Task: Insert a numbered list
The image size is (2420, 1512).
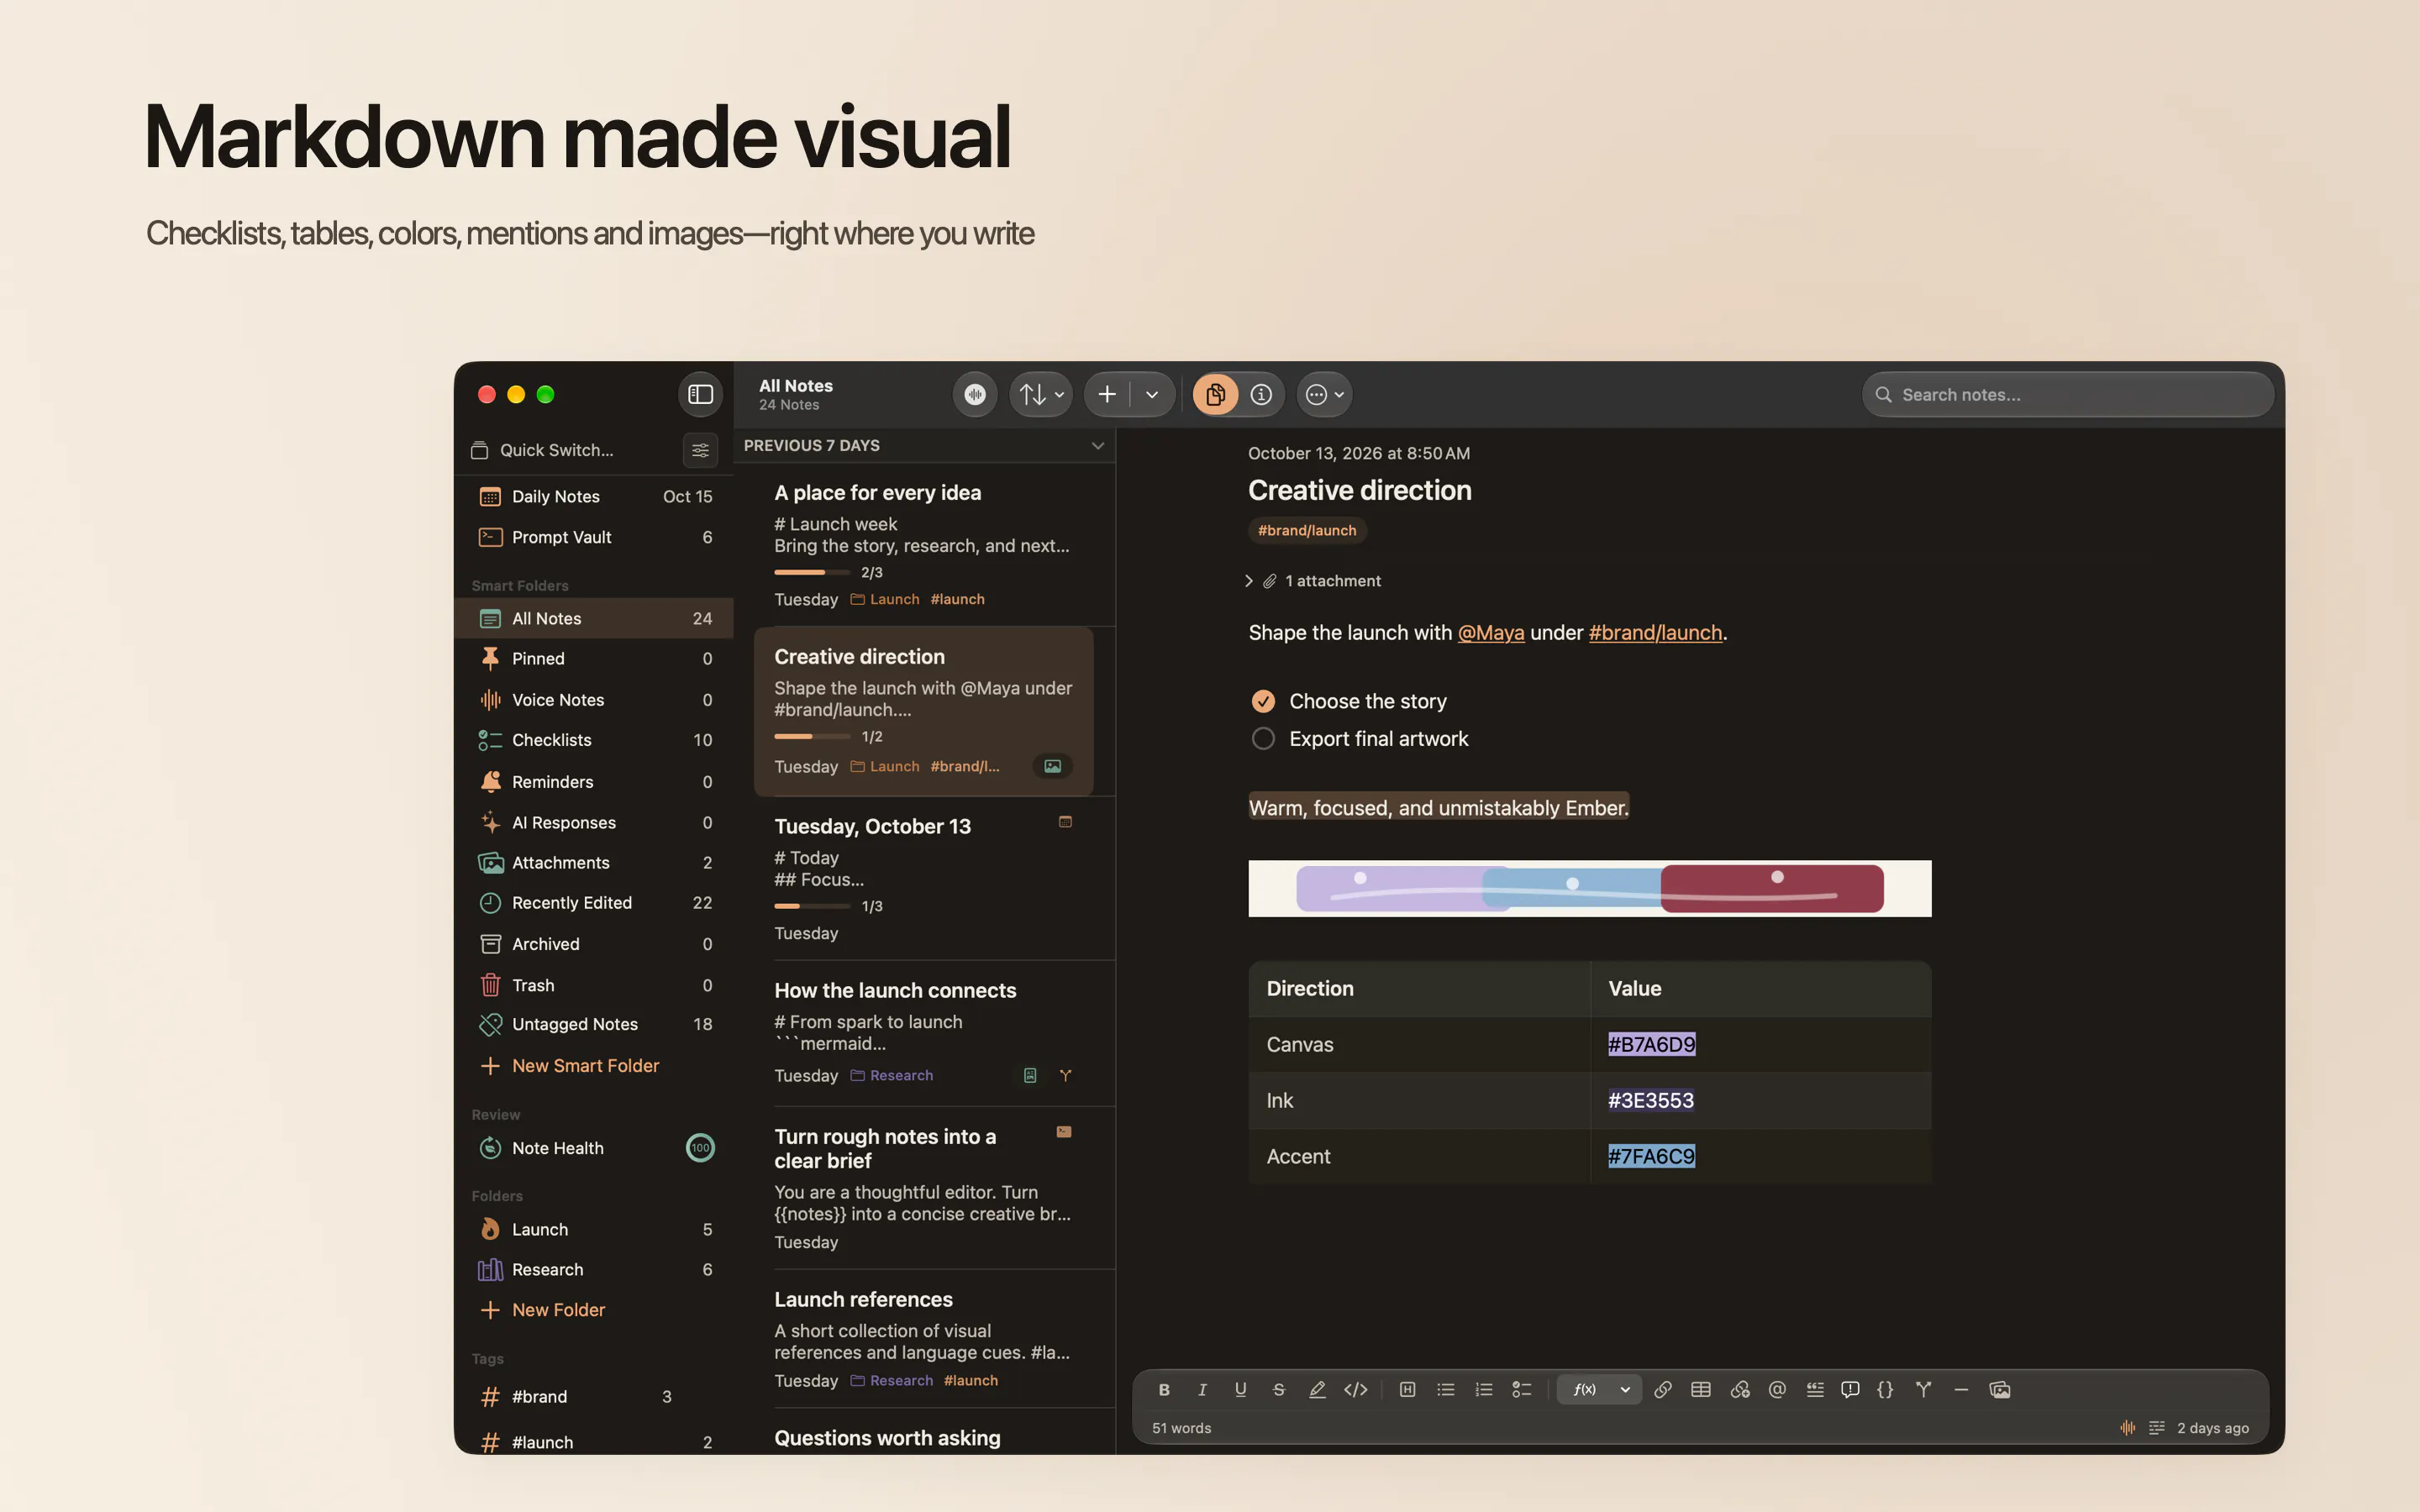Action: click(1483, 1389)
